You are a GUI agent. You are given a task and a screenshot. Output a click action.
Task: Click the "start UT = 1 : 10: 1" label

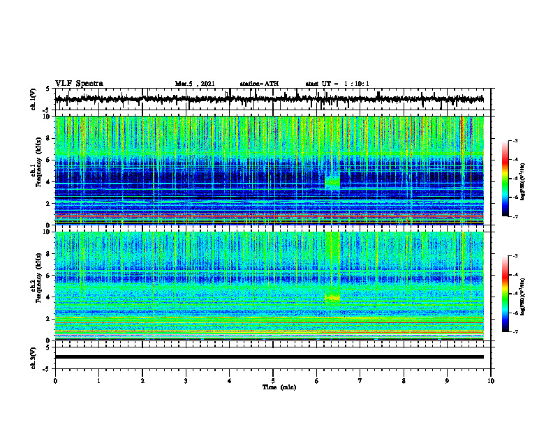[x=337, y=84]
